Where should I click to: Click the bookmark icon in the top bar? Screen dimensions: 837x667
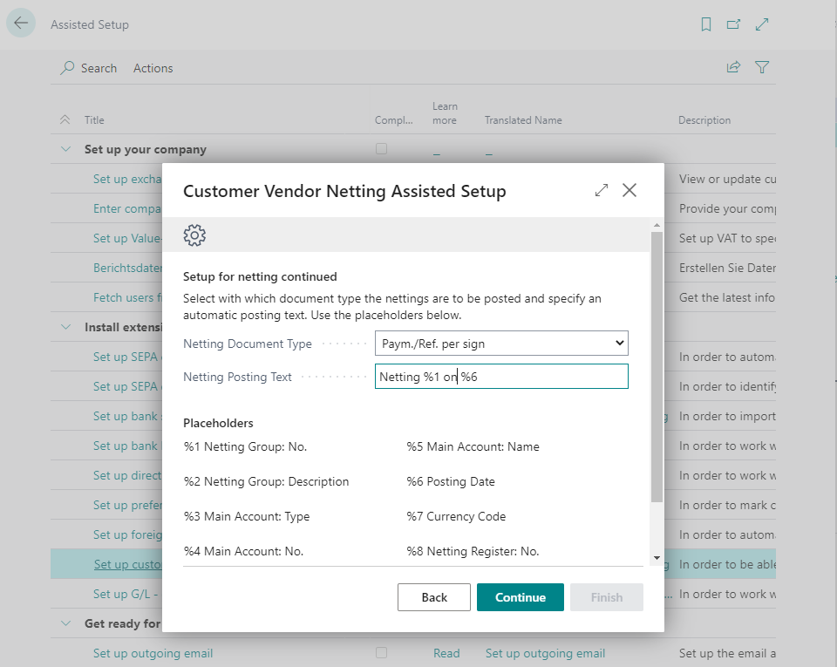click(705, 24)
